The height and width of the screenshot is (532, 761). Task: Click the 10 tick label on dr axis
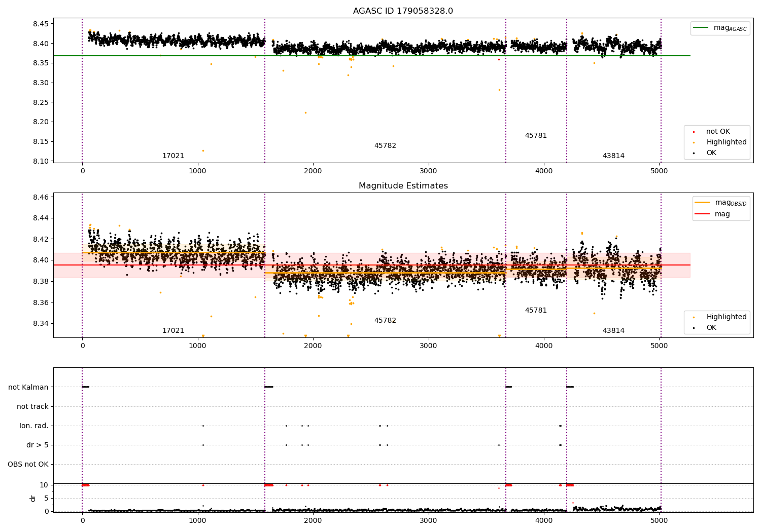tap(44, 485)
